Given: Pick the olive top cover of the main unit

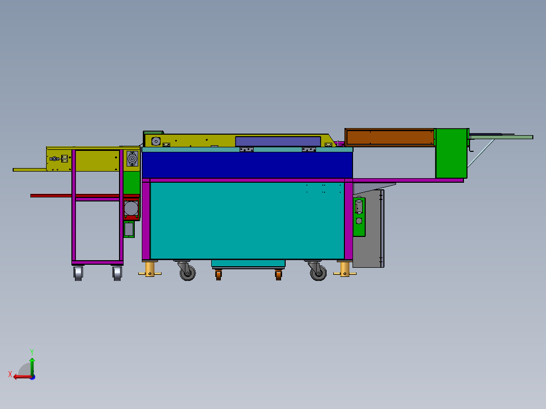Looking at the screenshot, I should pos(199,141).
